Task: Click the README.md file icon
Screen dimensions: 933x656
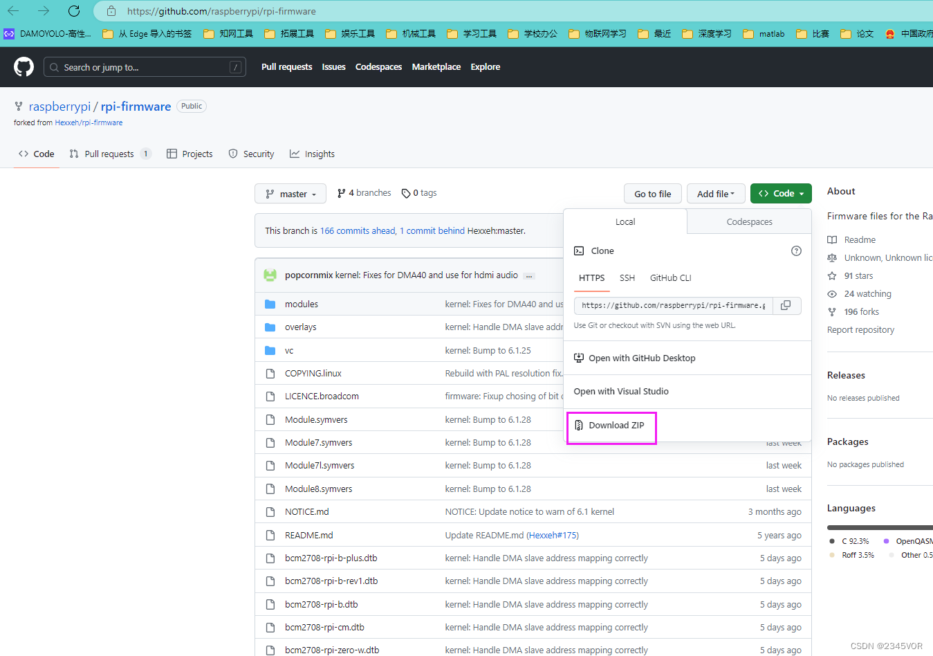Action: tap(270, 535)
